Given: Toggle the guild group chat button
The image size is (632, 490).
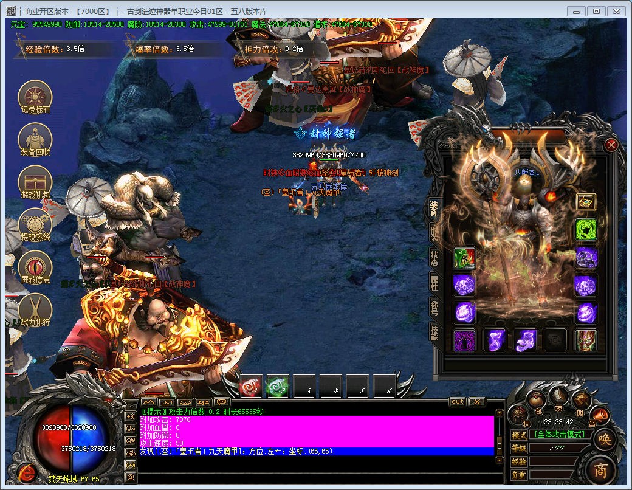Looking at the screenshot, I should click(130, 453).
